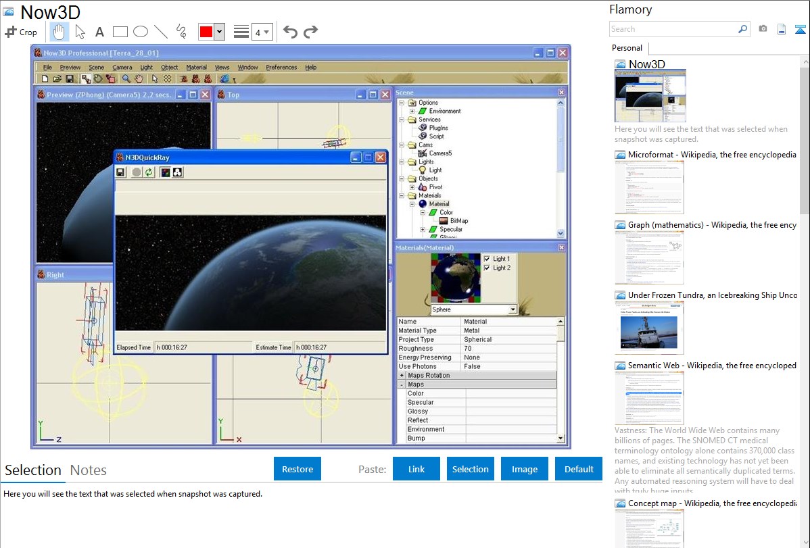This screenshot has height=548, width=810.
Task: Open the Personal tab
Action: 627,48
